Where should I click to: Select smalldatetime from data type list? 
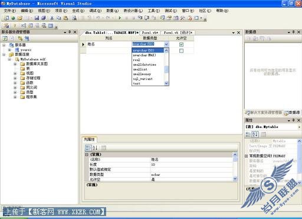[148, 64]
